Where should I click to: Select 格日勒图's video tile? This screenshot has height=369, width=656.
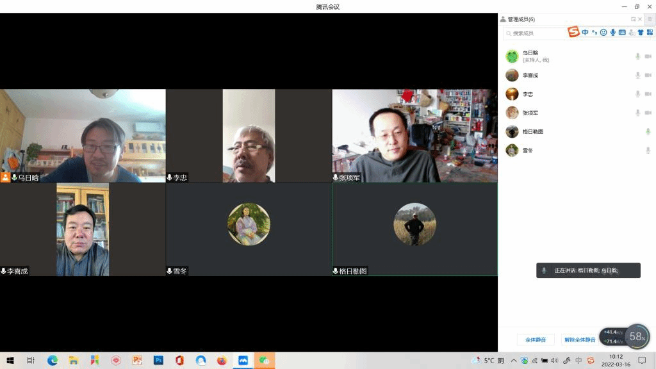[x=414, y=229]
